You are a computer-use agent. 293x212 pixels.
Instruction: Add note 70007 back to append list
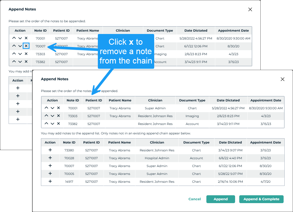coord(50,166)
